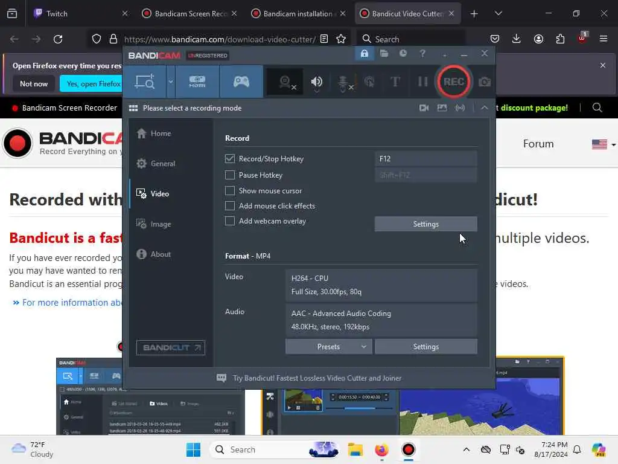
Task: Enable Add mouse click effects checkbox
Action: pyautogui.click(x=230, y=205)
